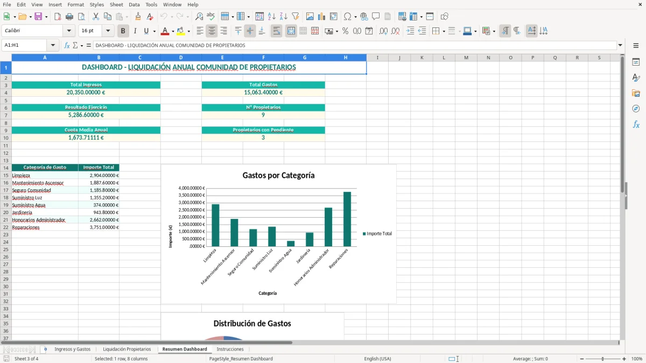
Task: Click the Clear Direct Formatting icon
Action: [150, 17]
